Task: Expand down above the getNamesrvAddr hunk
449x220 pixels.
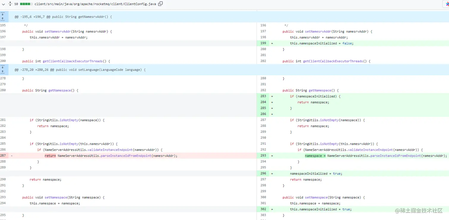Action: point(2,14)
